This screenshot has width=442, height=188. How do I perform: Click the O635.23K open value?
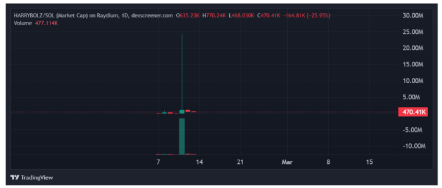pos(188,16)
